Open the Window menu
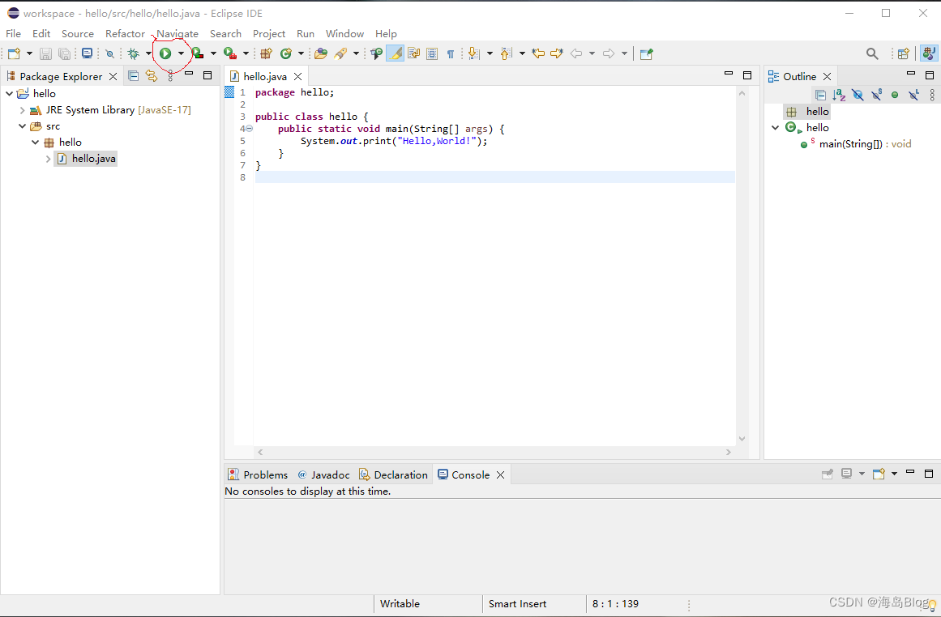The height and width of the screenshot is (617, 941). tap(344, 33)
